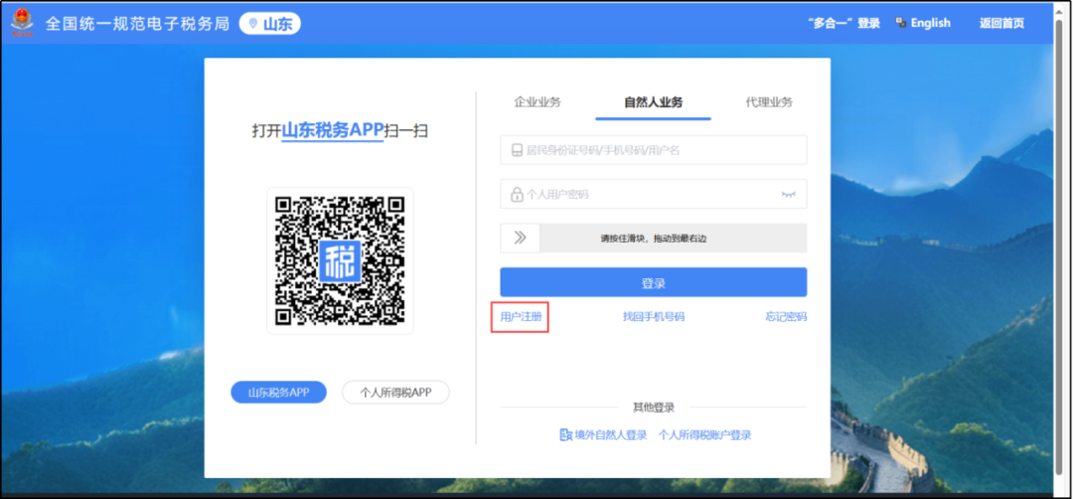Click the 山东税务APP heading text
Screen dimensions: 1073x499
(333, 131)
